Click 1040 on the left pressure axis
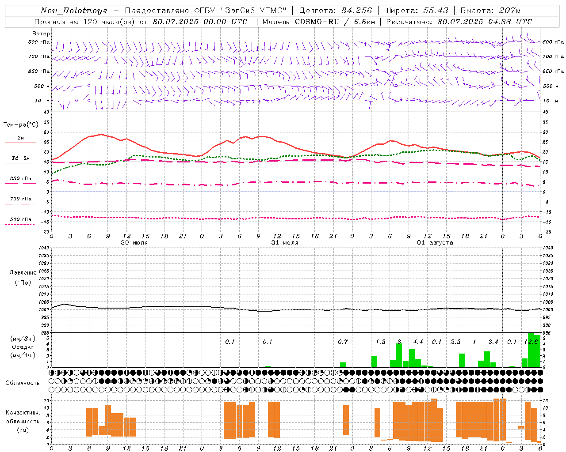The width and height of the screenshot is (566, 452). (44, 248)
